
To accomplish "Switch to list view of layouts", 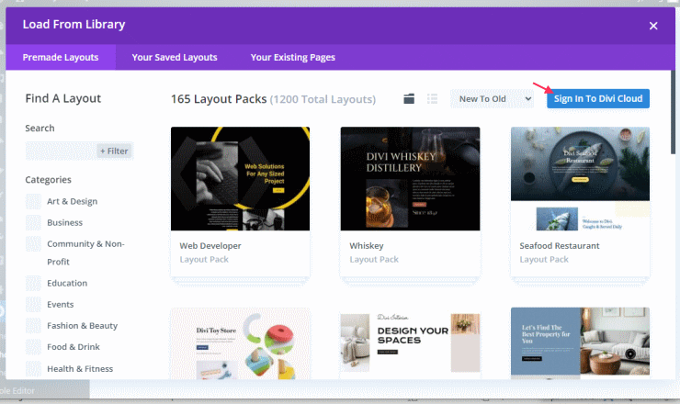I will click(x=432, y=99).
